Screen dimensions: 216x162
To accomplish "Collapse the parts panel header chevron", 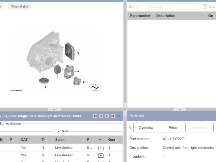I will tap(118, 116).
